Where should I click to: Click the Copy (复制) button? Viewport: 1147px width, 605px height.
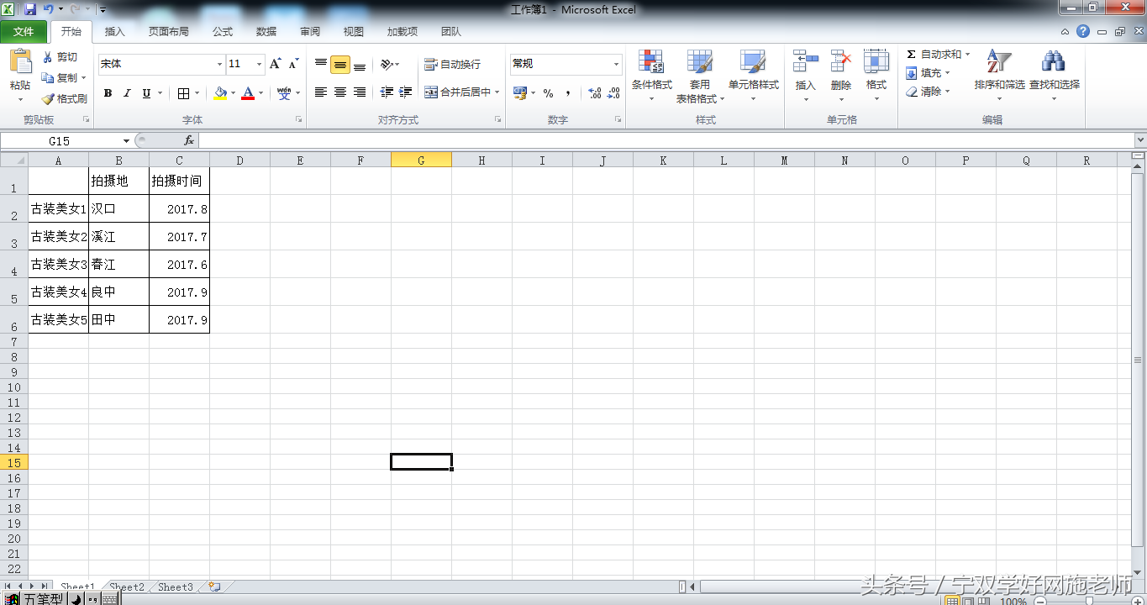click(x=64, y=77)
